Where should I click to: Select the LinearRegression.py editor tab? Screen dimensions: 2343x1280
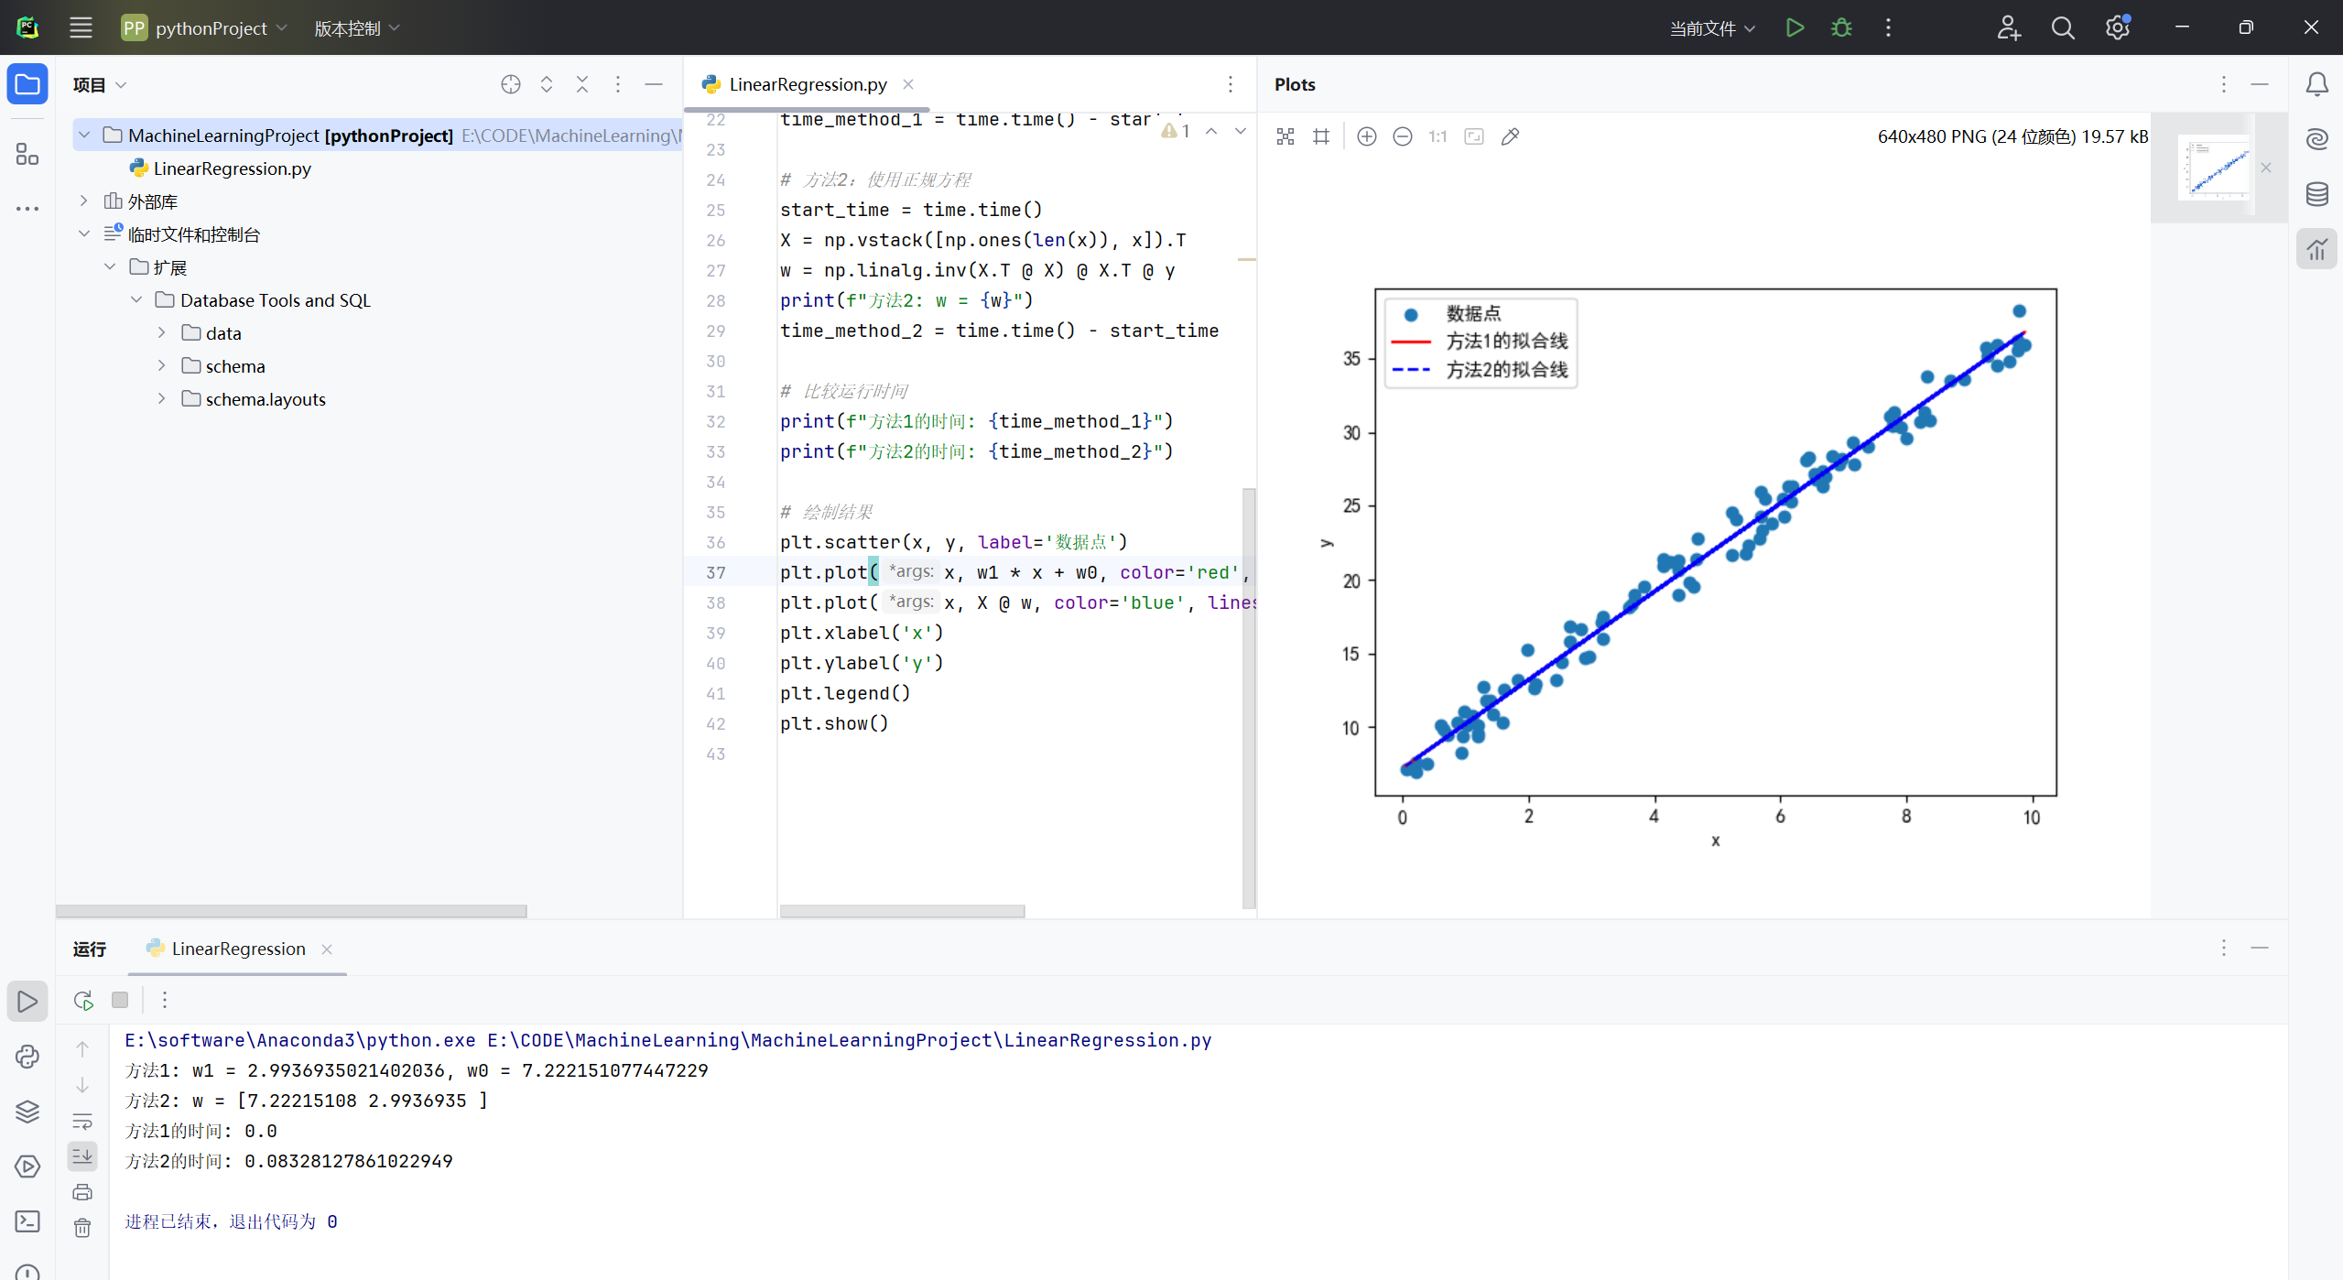click(x=807, y=84)
